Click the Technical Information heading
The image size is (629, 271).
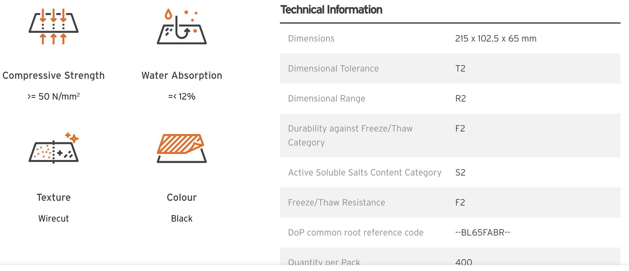pos(331,10)
